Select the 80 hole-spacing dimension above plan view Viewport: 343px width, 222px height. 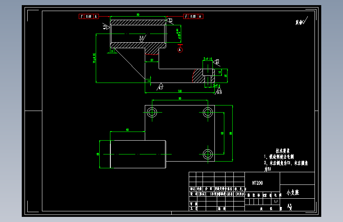tap(180, 98)
